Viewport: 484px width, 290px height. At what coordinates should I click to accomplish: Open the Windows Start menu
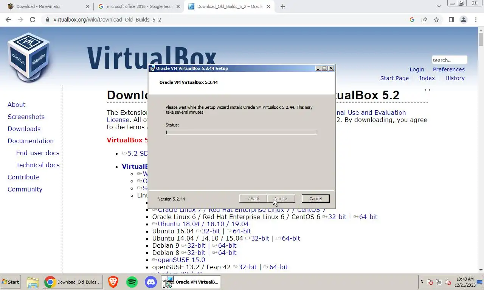coord(11,282)
